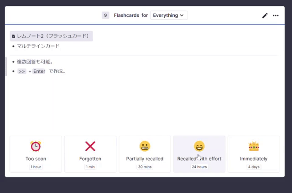Click the 複数回答も可能 answer line
Image resolution: width=292 pixels, height=193 pixels.
pyautogui.click(x=35, y=61)
